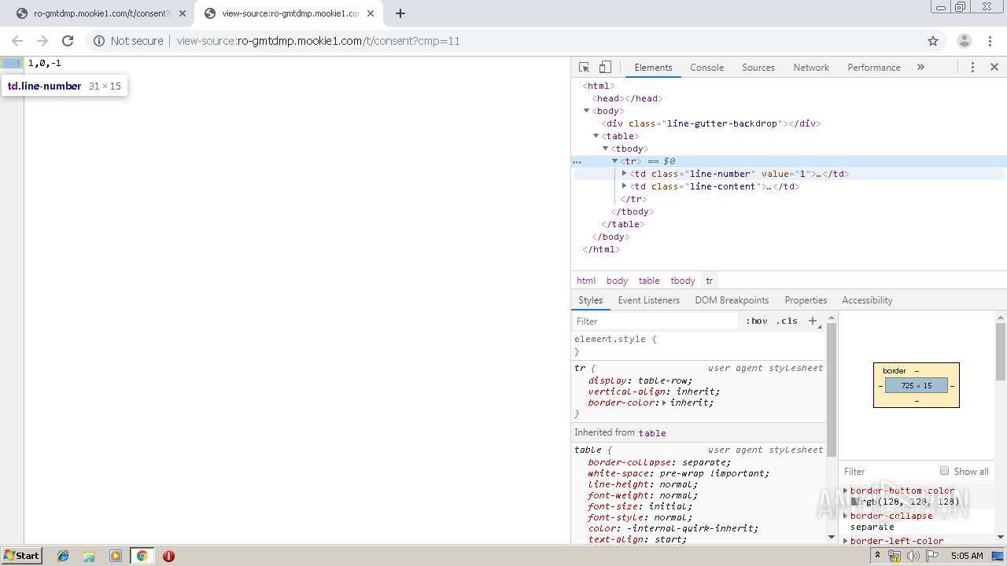The width and height of the screenshot is (1007, 566).
Task: Click body breadcrumb
Action: point(617,281)
